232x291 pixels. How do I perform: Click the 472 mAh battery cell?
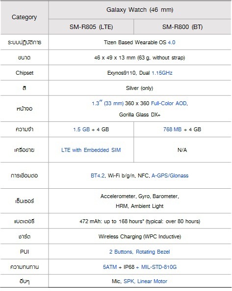pyautogui.click(x=140, y=221)
